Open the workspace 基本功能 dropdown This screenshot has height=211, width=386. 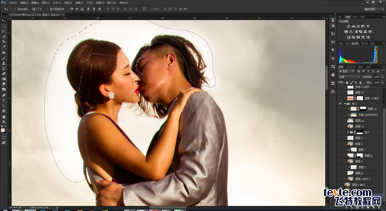[x=374, y=9]
